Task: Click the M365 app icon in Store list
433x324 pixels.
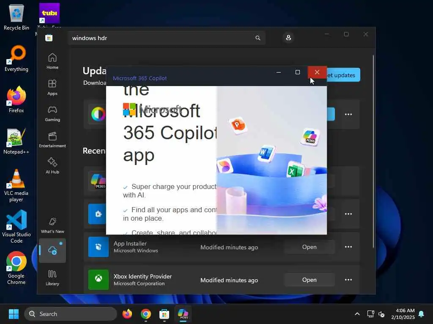Action: tap(98, 181)
